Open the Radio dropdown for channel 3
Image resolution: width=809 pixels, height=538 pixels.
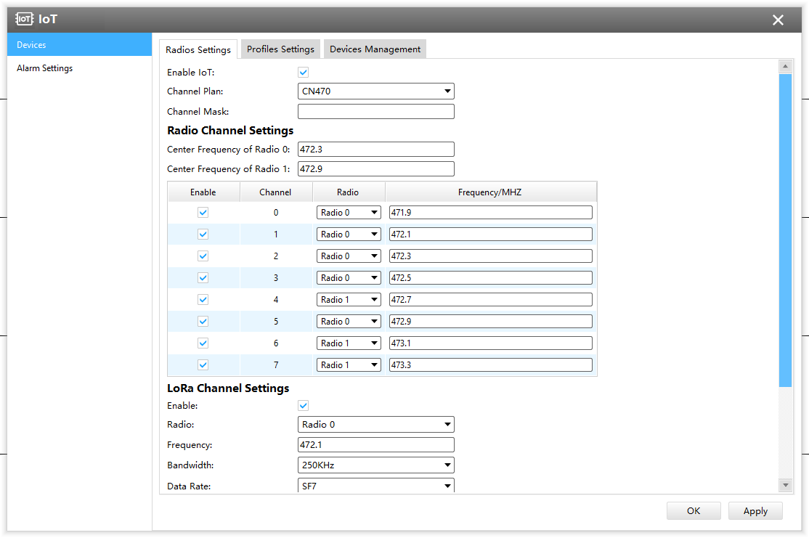[x=349, y=277]
